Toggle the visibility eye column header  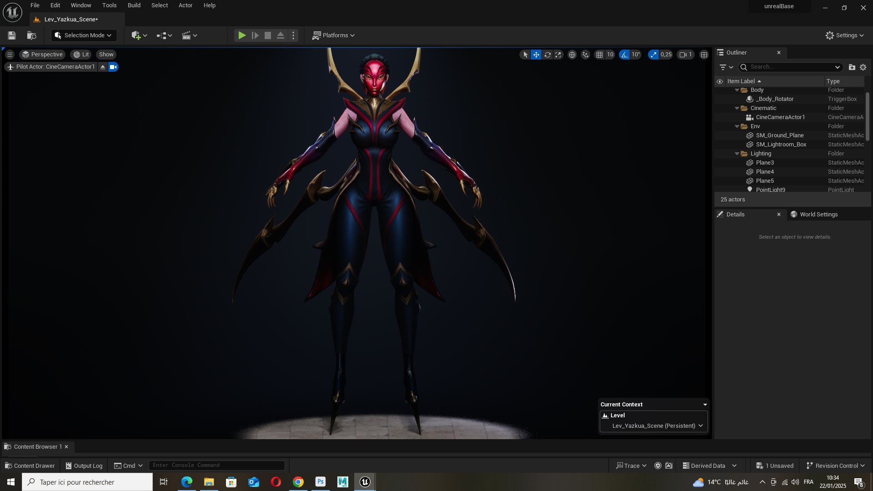coord(719,82)
